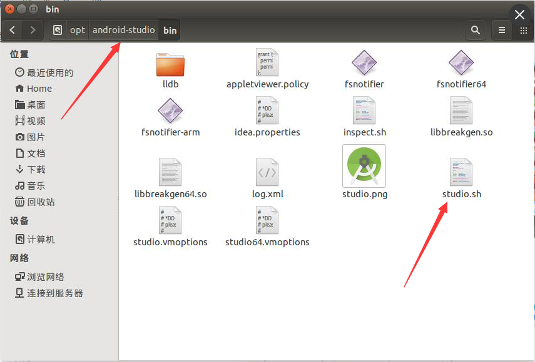Open 桌面 desktop in sidebar
Screen dimensions: 535x362
(x=30, y=105)
